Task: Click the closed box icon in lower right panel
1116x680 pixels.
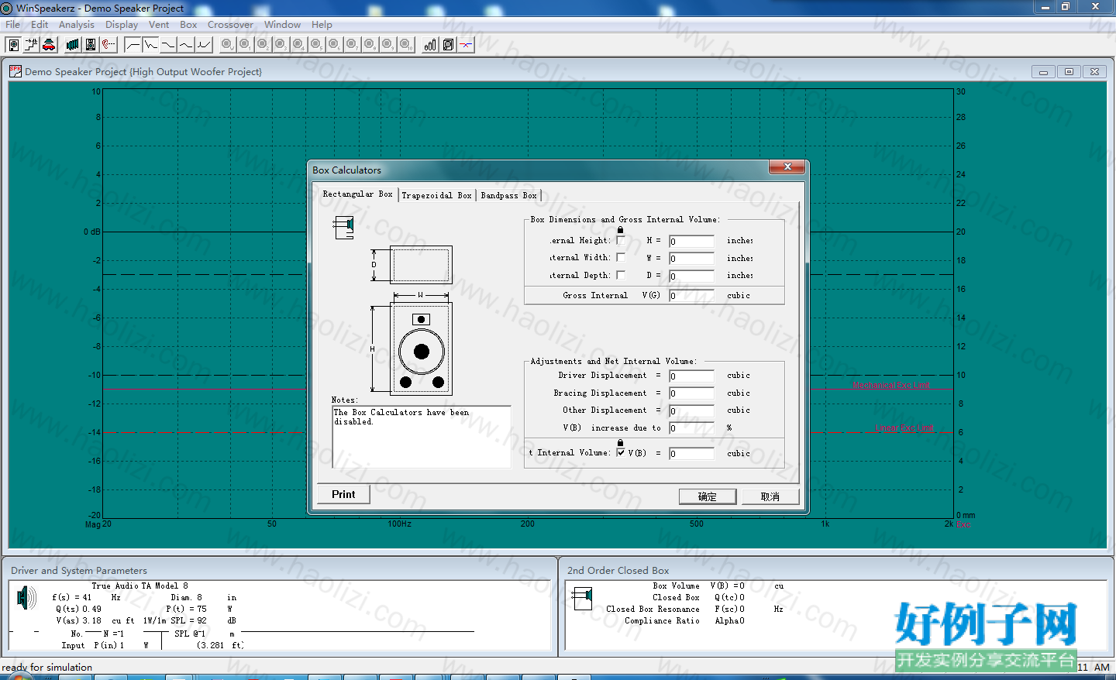Action: tap(582, 598)
